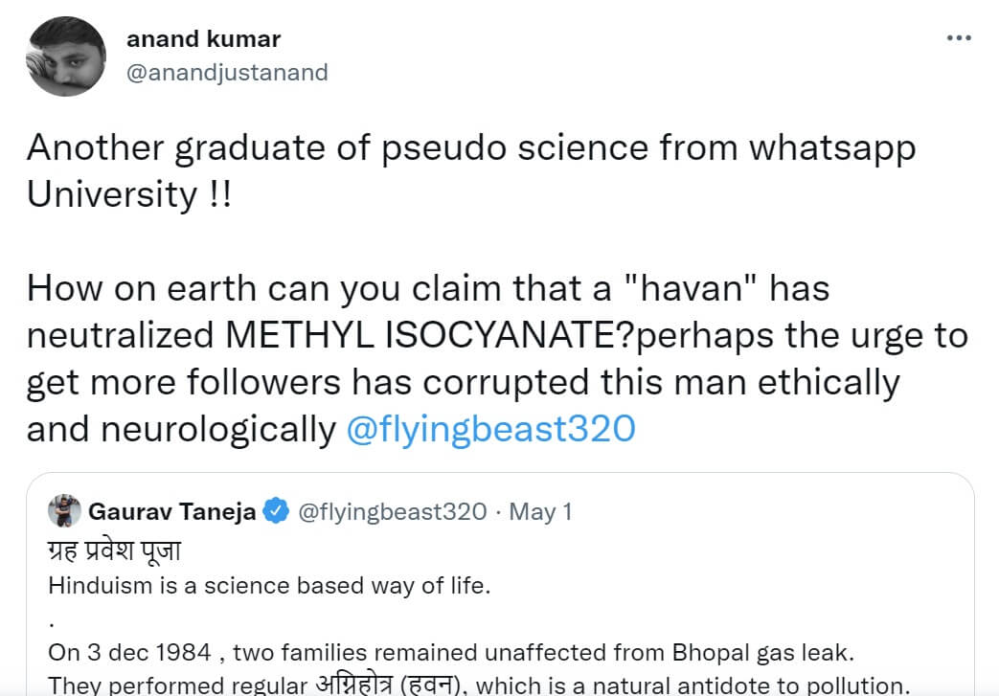This screenshot has width=999, height=696.
Task: Open anand kumar's profile picture
Action: point(66,56)
